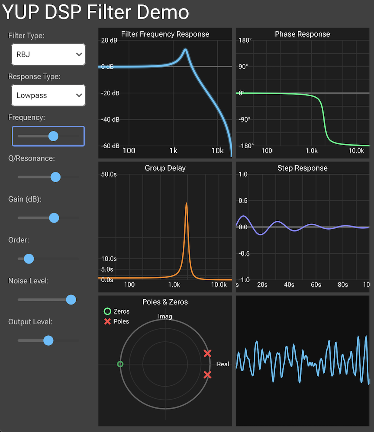Click the Phase Response title
The height and width of the screenshot is (432, 374).
(303, 34)
